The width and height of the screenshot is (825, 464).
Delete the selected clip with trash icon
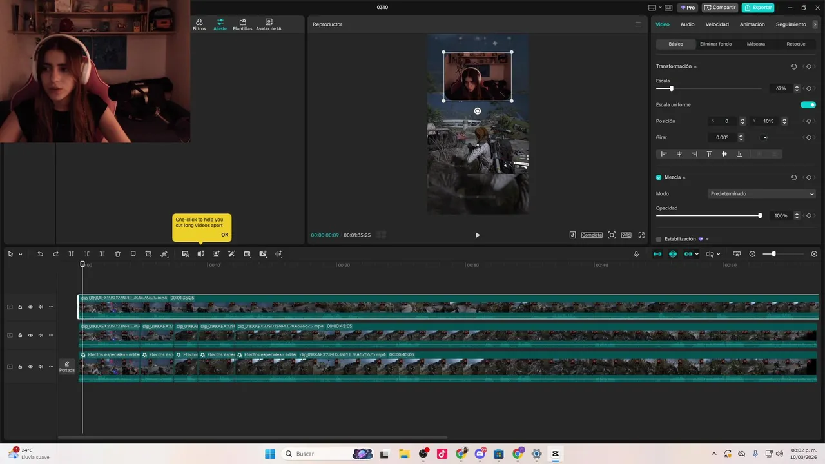pos(117,254)
